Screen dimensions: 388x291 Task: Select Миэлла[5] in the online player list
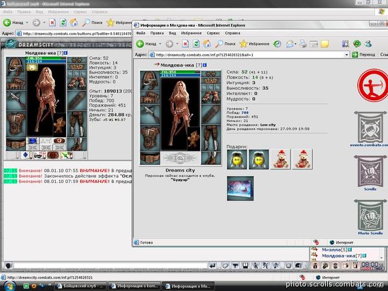point(334,250)
